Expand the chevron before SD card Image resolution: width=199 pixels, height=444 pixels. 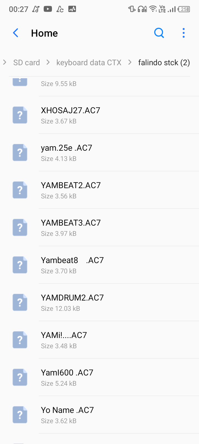[5, 62]
